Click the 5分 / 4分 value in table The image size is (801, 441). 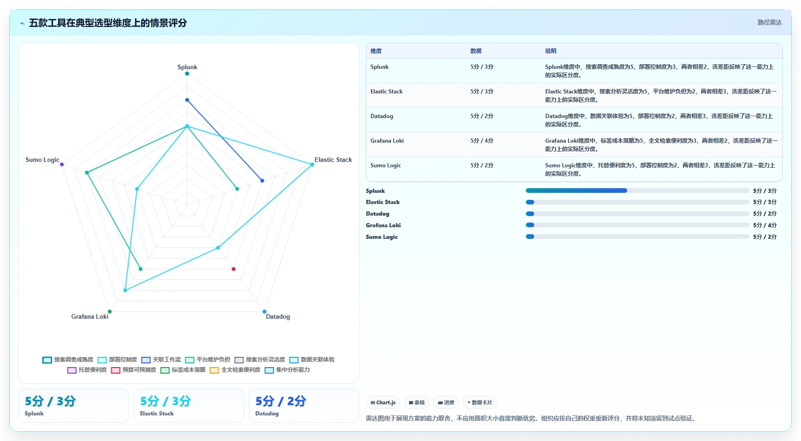point(482,141)
